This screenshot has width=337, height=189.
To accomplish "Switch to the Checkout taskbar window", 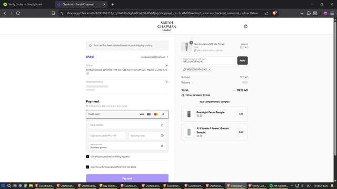I will pos(236,185).
